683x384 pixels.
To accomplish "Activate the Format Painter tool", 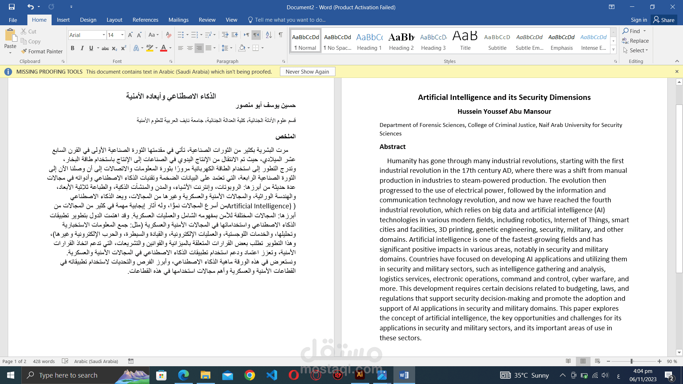I will point(42,51).
